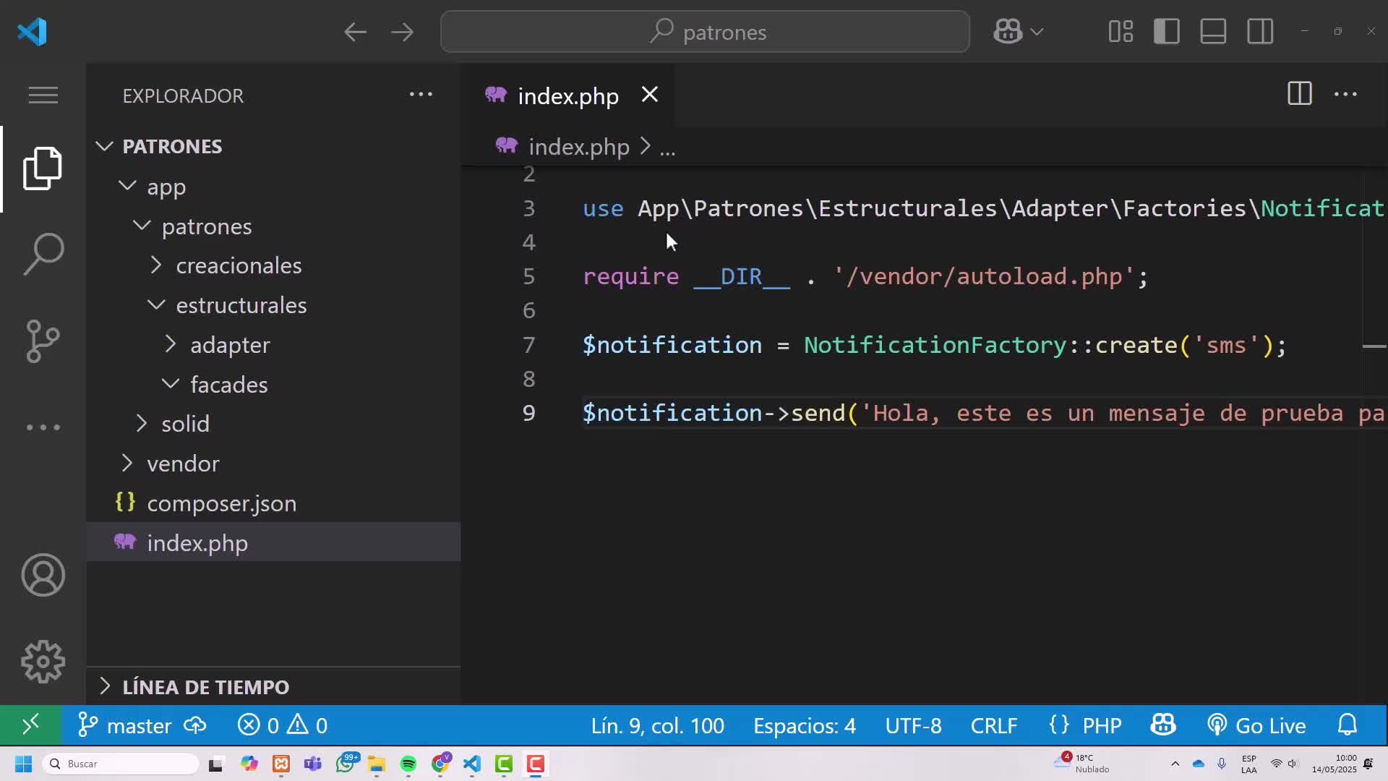
Task: Change encoding via UTF-8
Action: click(x=913, y=725)
